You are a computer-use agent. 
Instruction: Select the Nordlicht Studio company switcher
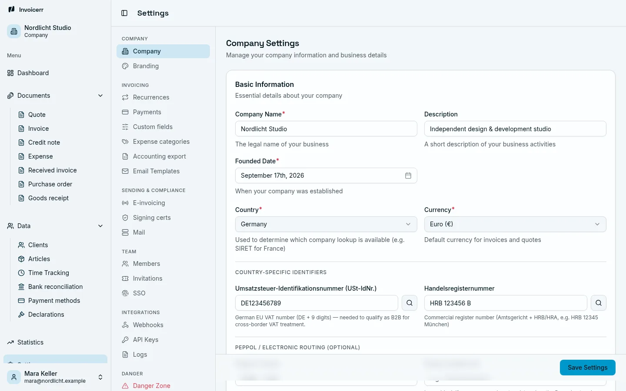point(55,31)
